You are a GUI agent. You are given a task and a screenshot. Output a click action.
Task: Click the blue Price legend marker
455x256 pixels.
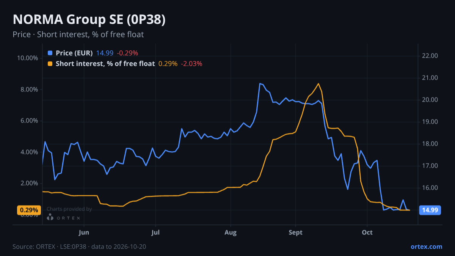50,53
